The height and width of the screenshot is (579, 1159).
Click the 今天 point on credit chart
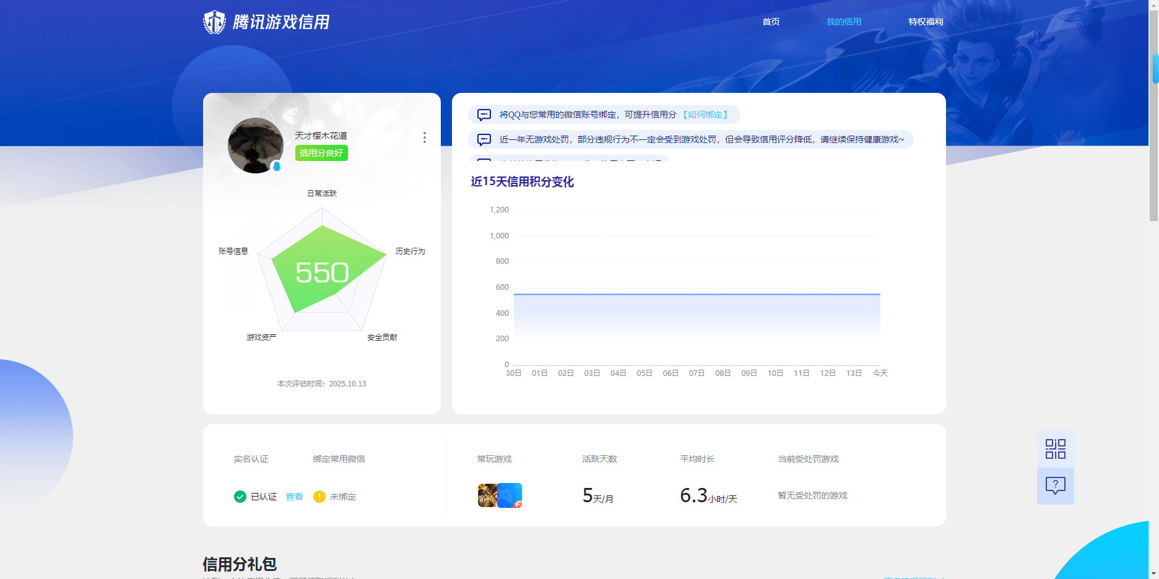tap(880, 294)
